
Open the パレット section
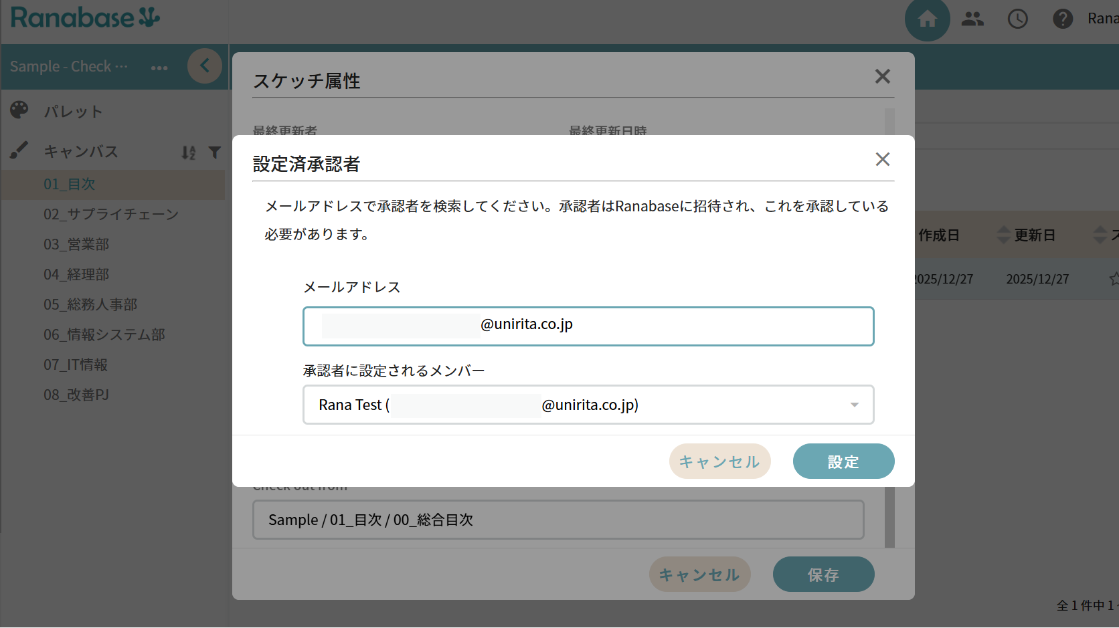[x=73, y=112]
